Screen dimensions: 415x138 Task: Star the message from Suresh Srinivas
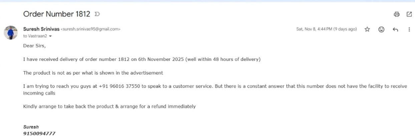pyautogui.click(x=367, y=29)
